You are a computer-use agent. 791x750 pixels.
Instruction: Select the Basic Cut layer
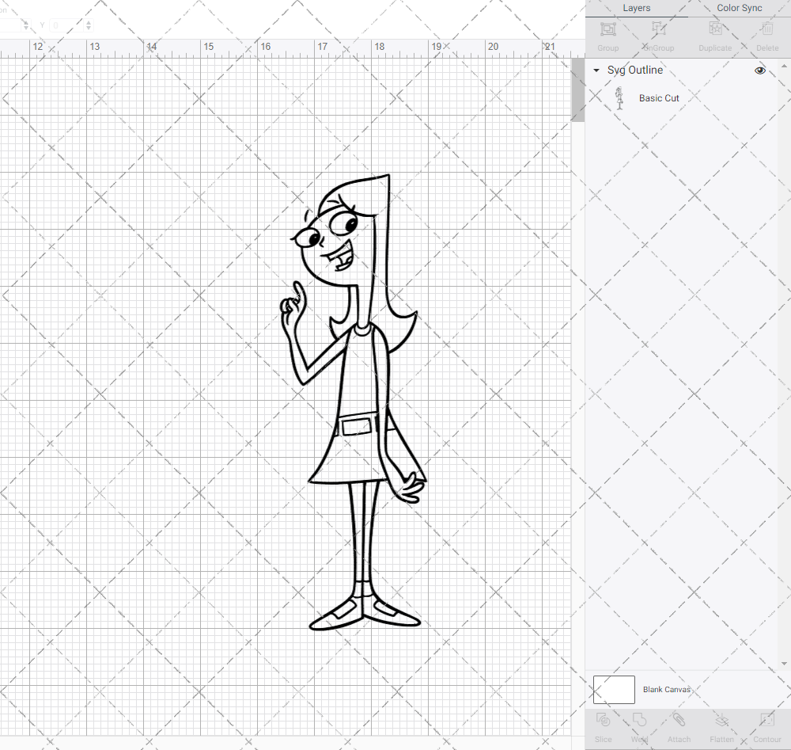click(659, 97)
